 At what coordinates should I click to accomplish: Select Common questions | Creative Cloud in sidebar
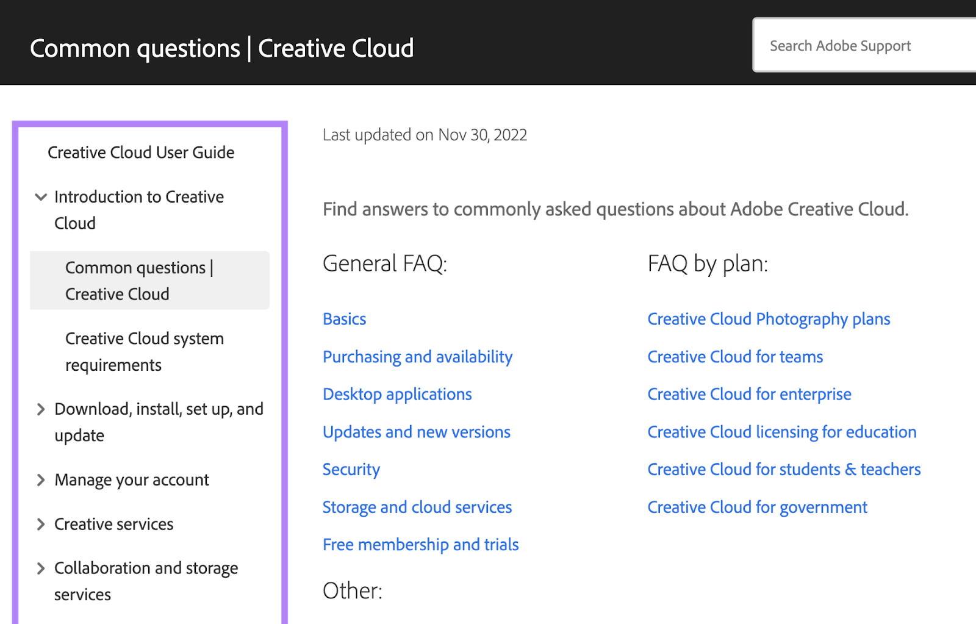coord(138,281)
